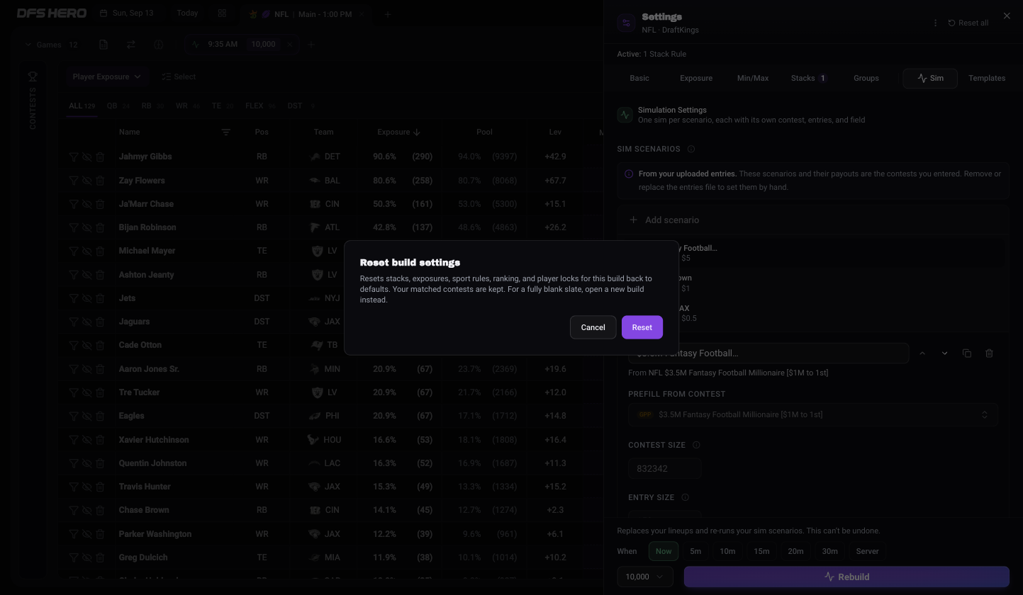
Task: Duplicate the scenario with the copy icon
Action: pos(967,353)
